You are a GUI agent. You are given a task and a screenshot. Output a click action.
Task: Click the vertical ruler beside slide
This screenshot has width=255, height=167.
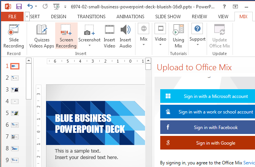coord(38,126)
